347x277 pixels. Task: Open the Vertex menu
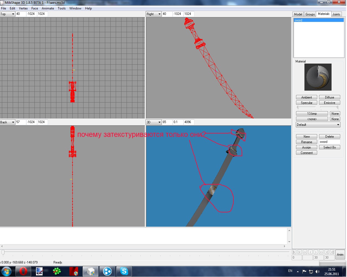point(23,8)
